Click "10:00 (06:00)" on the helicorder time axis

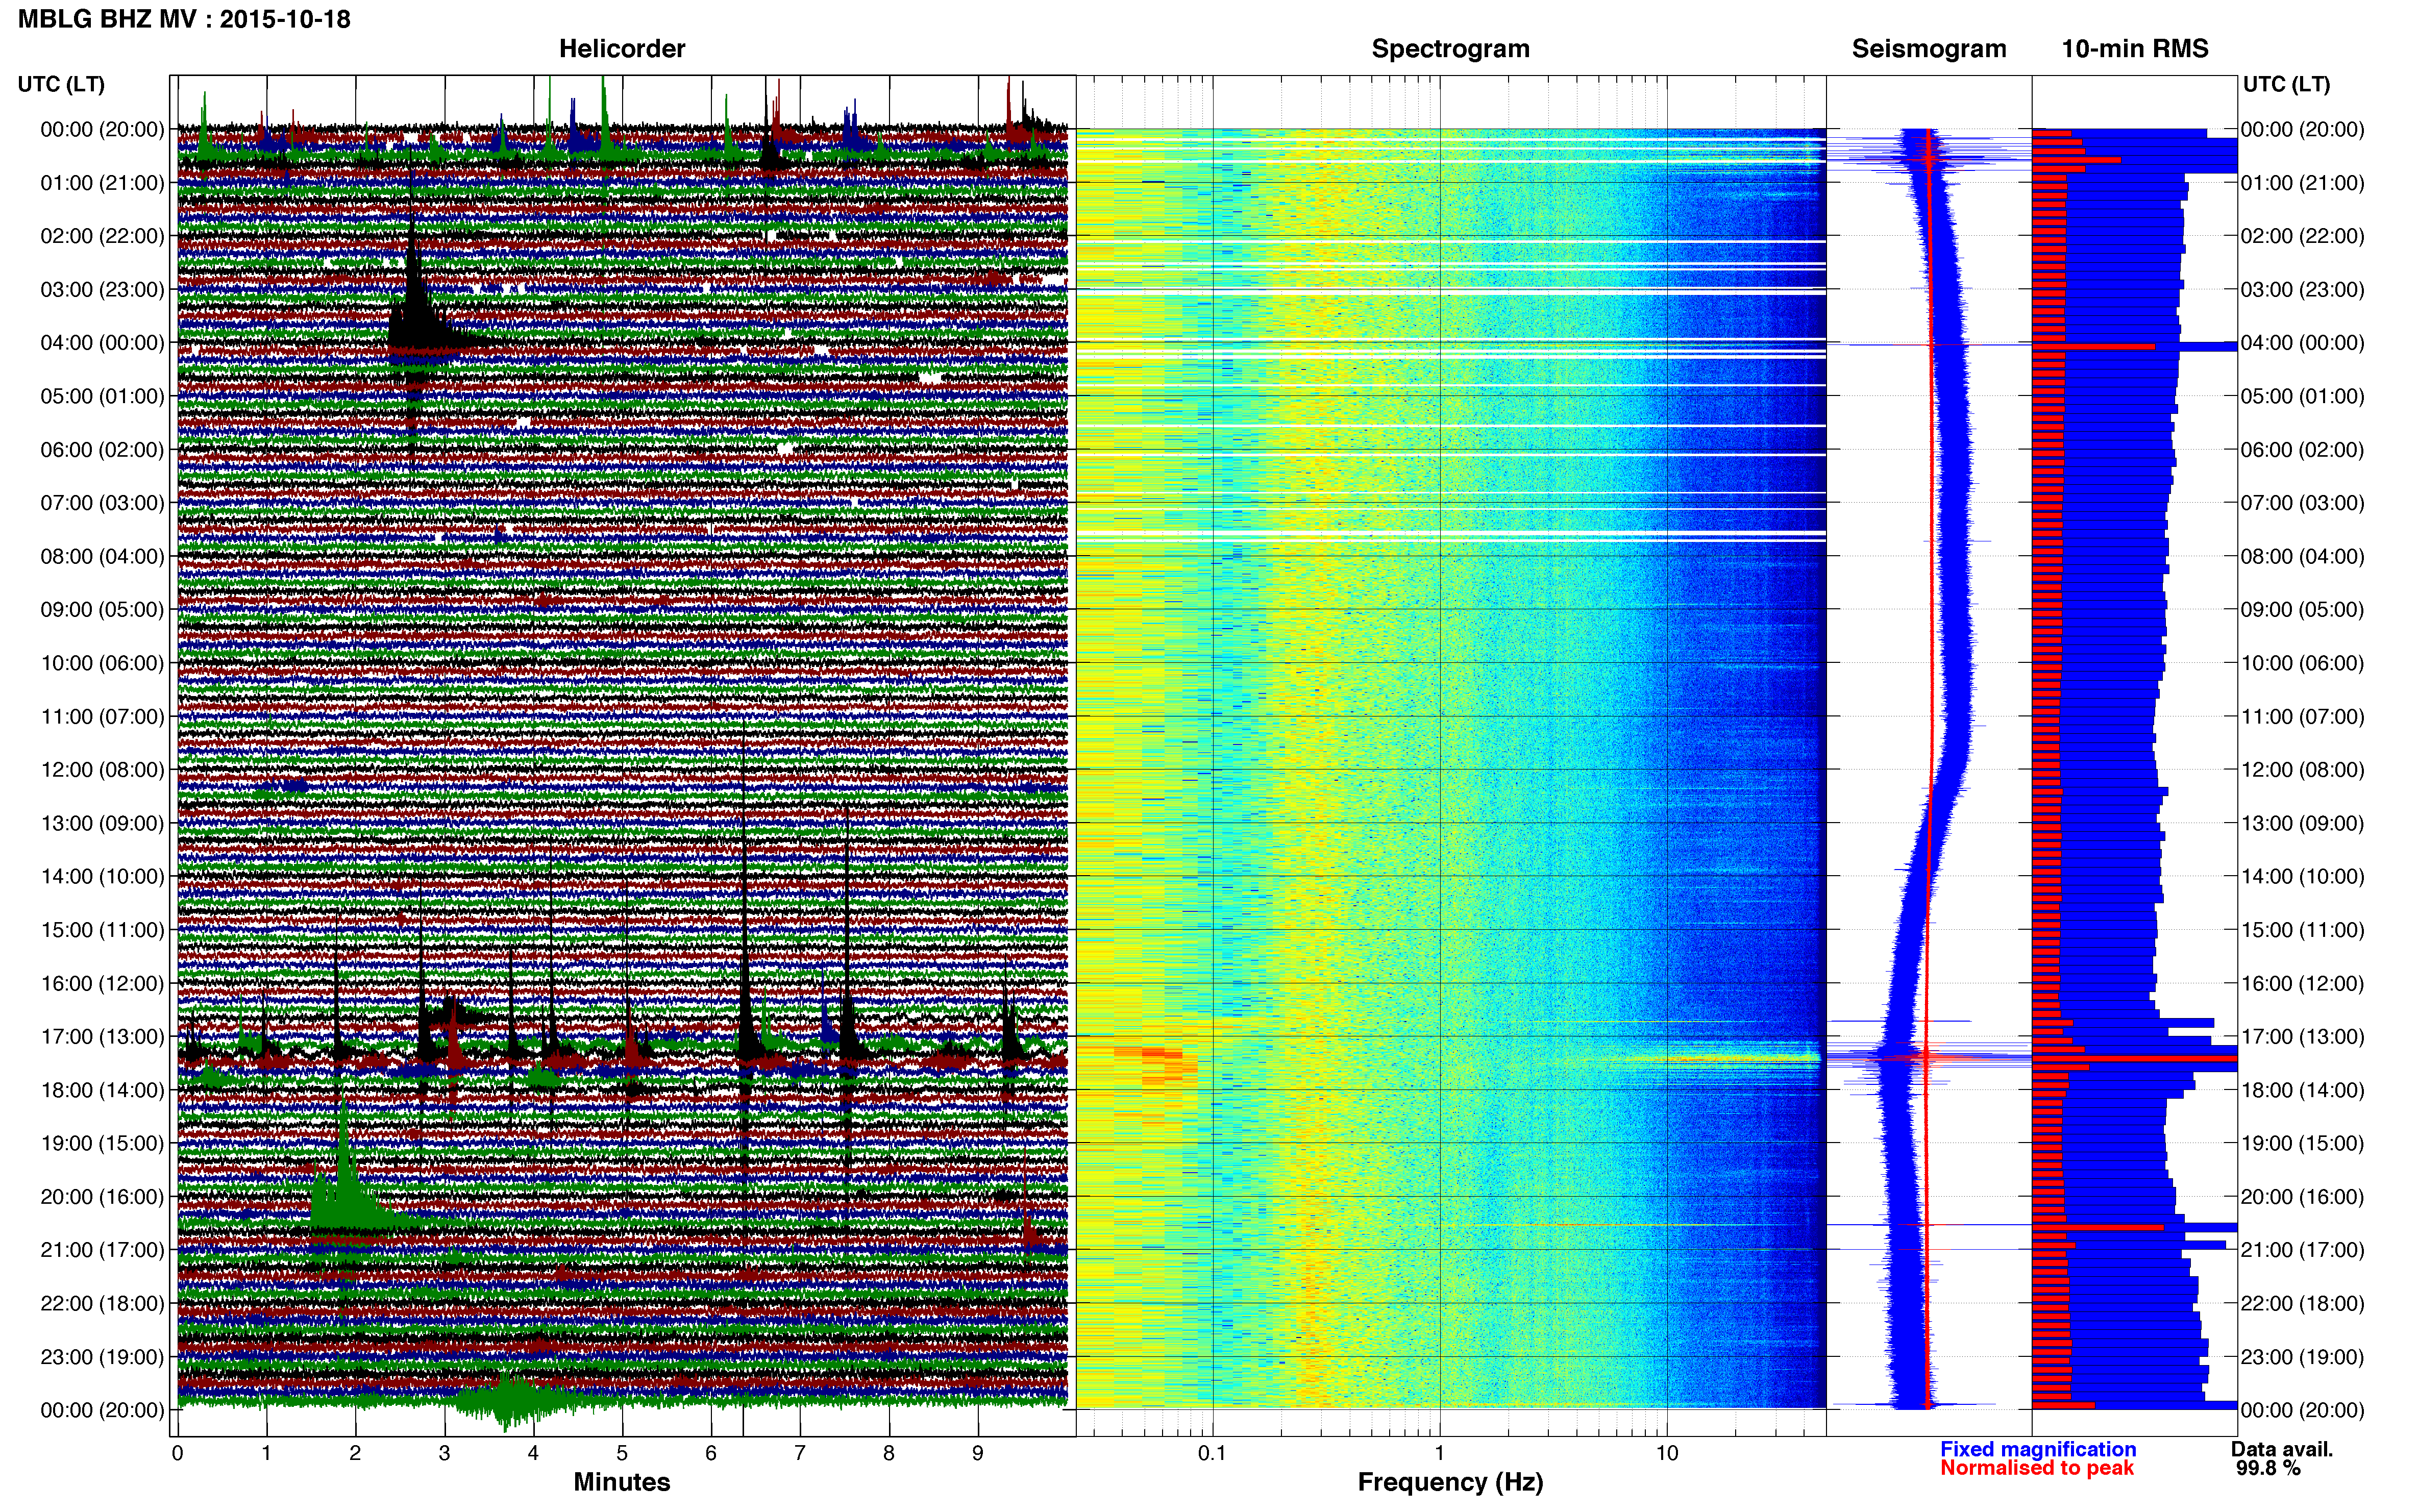tap(102, 663)
